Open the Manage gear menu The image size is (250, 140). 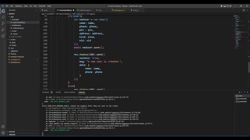pyautogui.click(x=3, y=133)
